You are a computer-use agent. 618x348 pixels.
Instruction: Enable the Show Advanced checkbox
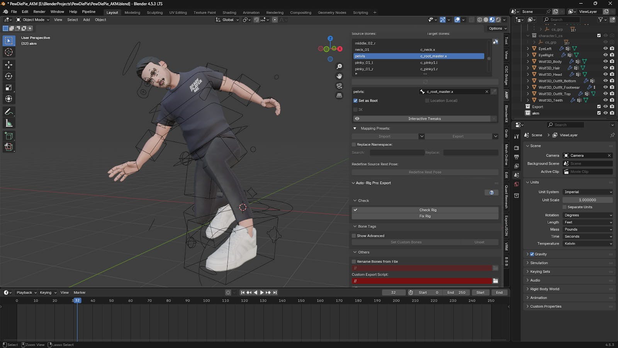coord(354,236)
